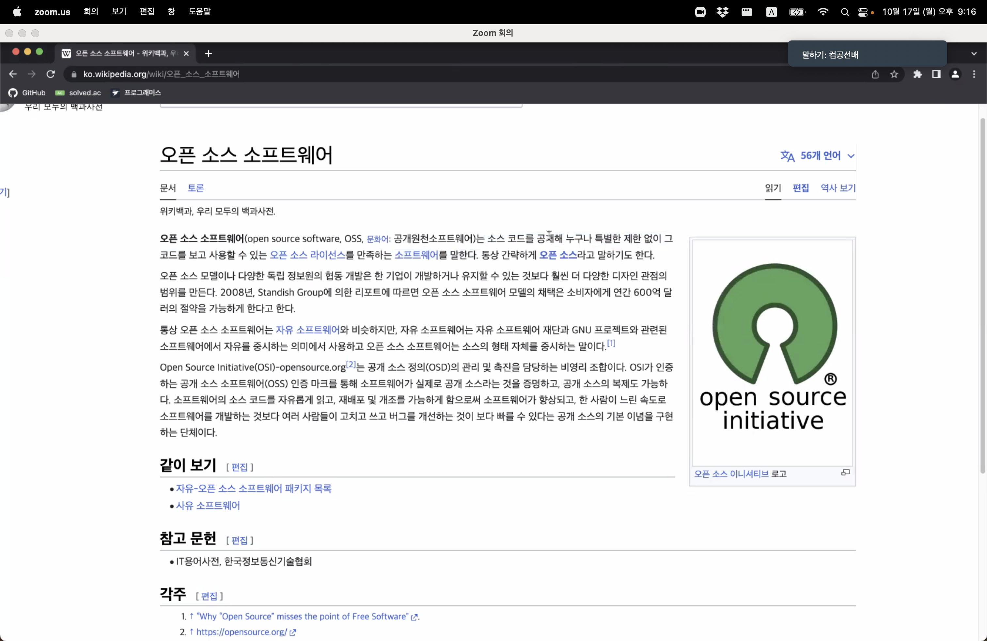The height and width of the screenshot is (641, 987).
Task: Click the Dropbox menu bar icon
Action: (x=723, y=12)
